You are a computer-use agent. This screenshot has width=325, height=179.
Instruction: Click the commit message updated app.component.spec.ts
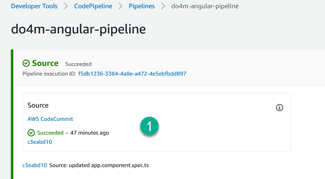(99, 165)
